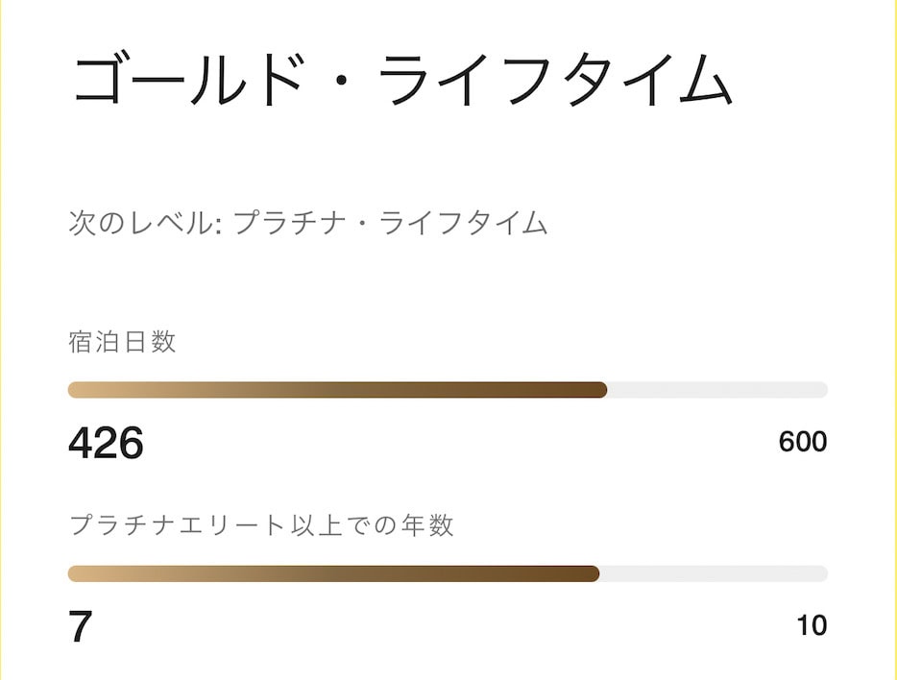Select the 次のレベル: プラチナ・ライフタイム text

coord(308,223)
